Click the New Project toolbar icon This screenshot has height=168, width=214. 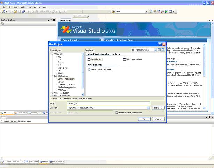tap(3, 12)
